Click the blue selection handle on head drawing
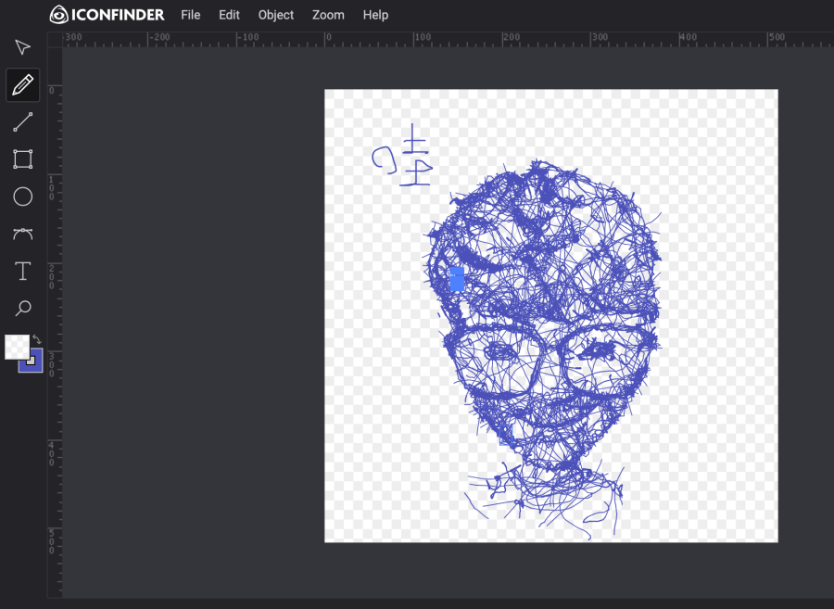 457,279
